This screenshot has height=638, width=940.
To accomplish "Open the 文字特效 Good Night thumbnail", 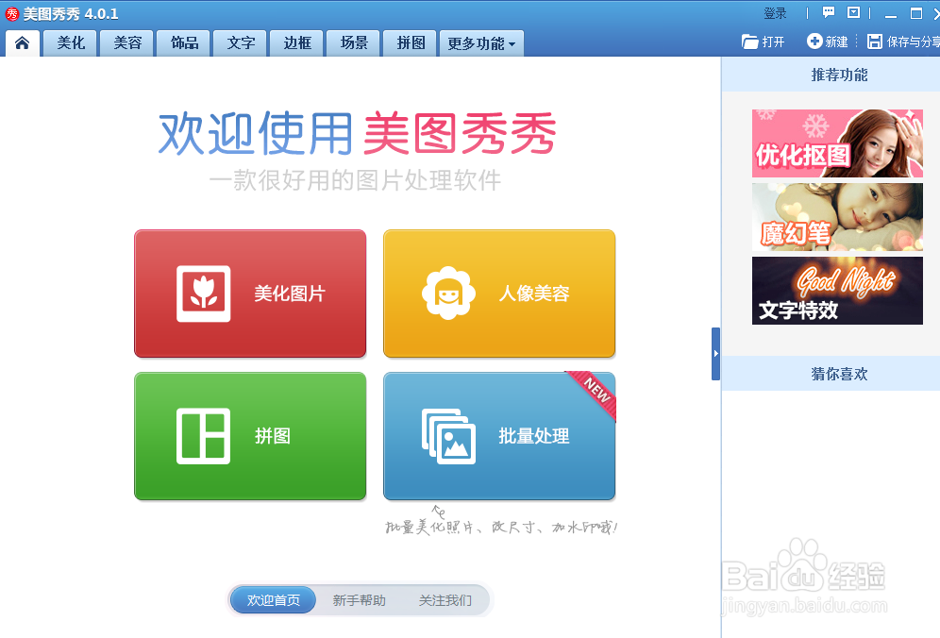I will [x=837, y=291].
